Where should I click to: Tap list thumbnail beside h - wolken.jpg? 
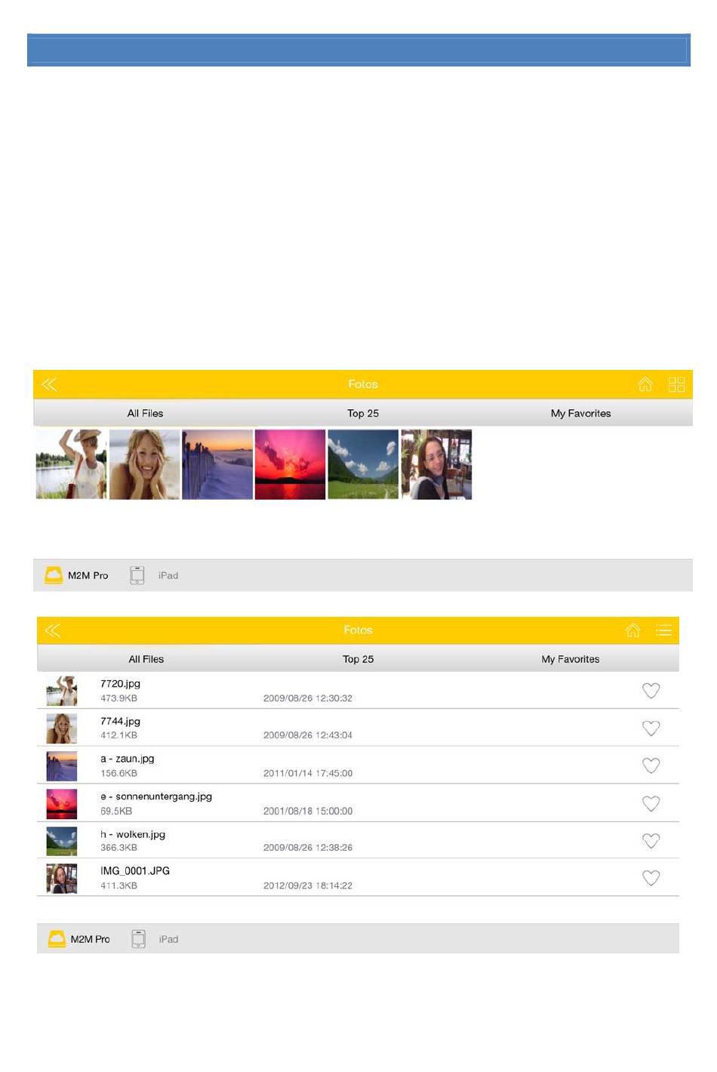point(62,841)
